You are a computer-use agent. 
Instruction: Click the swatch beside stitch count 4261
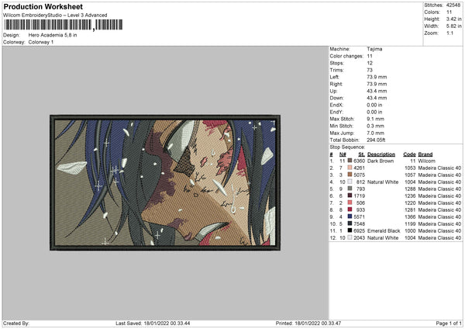pyautogui.click(x=350, y=168)
